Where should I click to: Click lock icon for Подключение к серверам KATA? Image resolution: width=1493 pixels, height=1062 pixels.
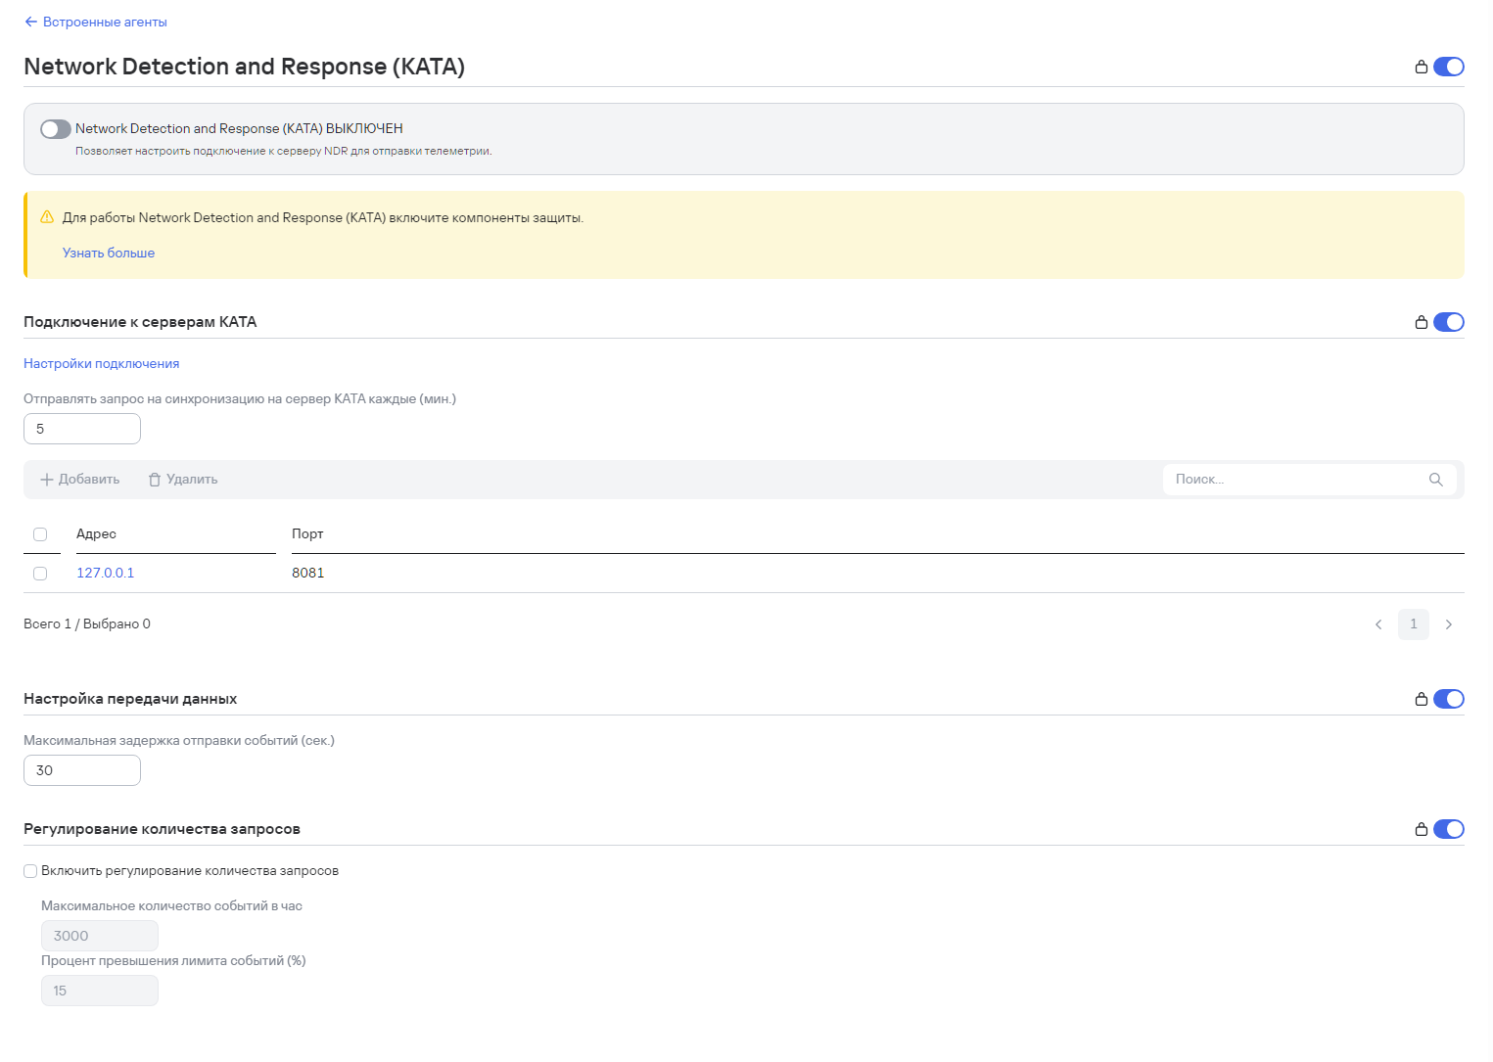pos(1421,322)
